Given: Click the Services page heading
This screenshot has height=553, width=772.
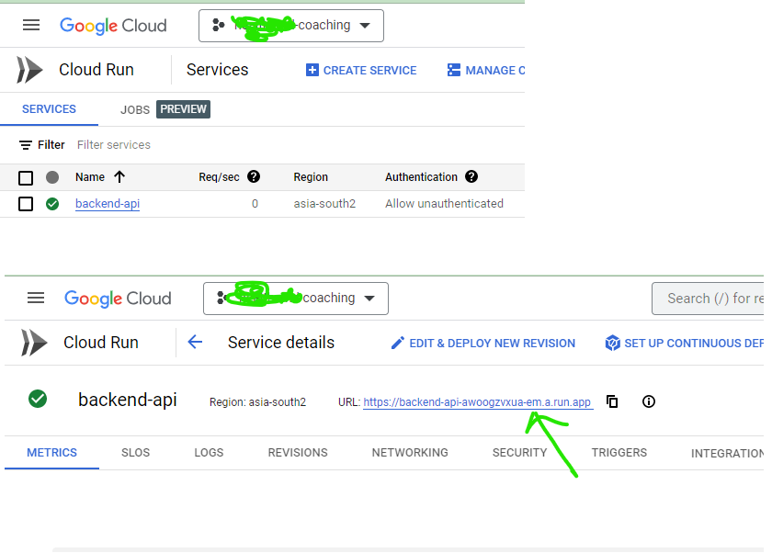Looking at the screenshot, I should (218, 70).
